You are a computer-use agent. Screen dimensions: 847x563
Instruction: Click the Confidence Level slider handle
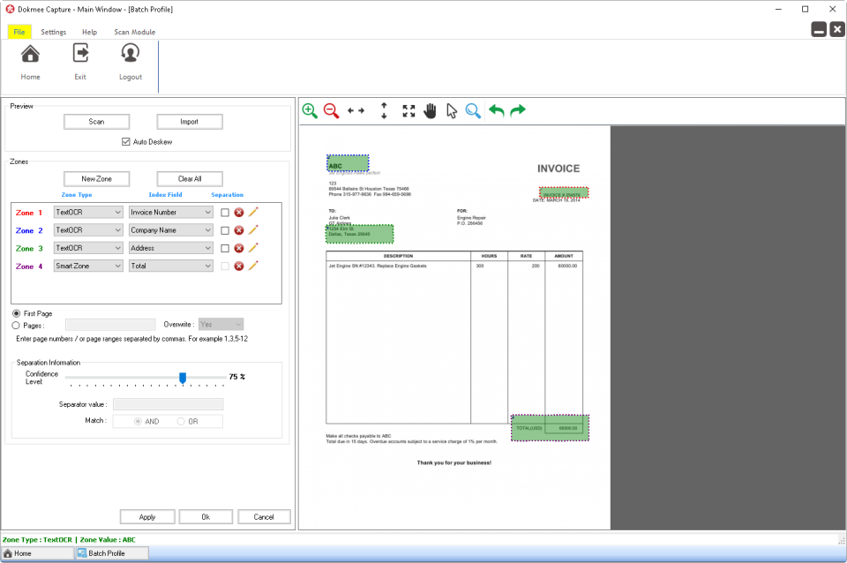(183, 378)
